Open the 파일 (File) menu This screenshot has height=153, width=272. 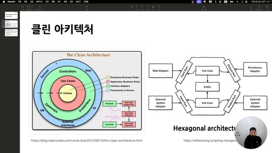[x=20, y=2]
